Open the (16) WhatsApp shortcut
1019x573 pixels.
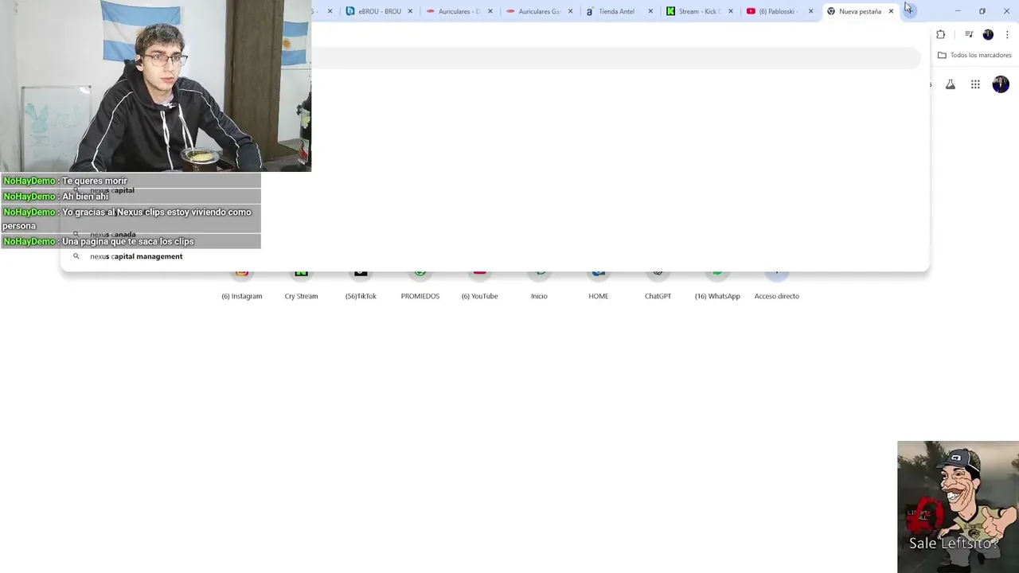[x=717, y=283]
